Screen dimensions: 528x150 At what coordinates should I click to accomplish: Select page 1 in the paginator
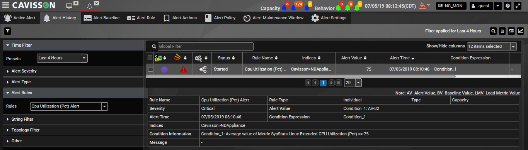click(x=324, y=83)
